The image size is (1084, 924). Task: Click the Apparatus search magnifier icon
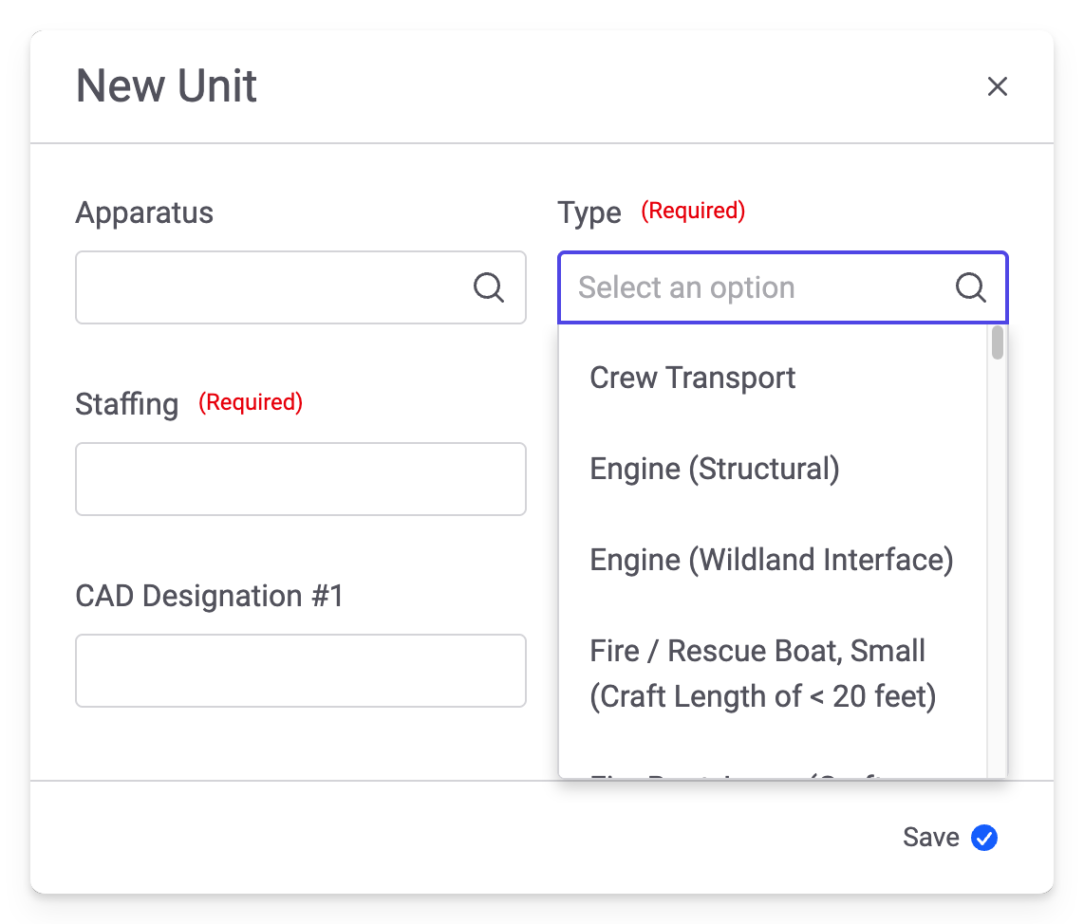coord(489,287)
